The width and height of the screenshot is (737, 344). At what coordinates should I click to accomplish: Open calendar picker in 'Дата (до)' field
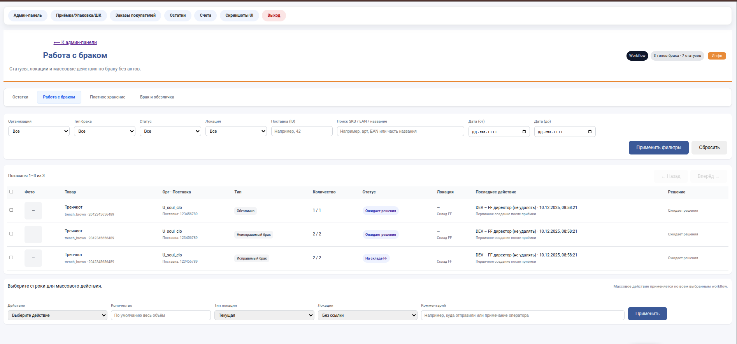point(590,132)
